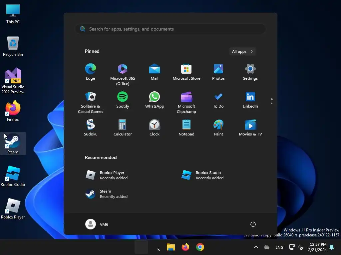Open the taskbar clock and date
This screenshot has height=255, width=341.
tap(317, 247)
